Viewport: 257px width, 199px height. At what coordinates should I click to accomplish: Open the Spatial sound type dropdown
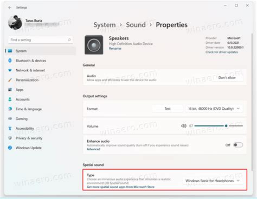point(213,181)
